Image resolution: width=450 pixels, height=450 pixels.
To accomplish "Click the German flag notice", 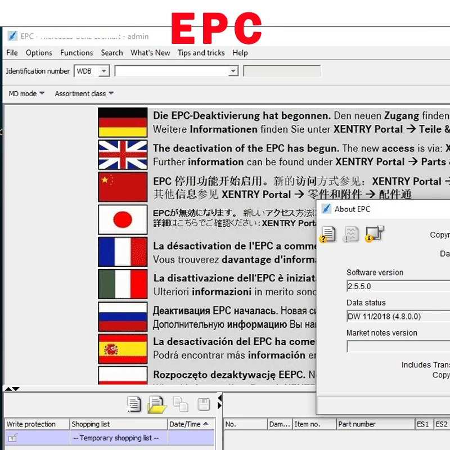I will [123, 123].
